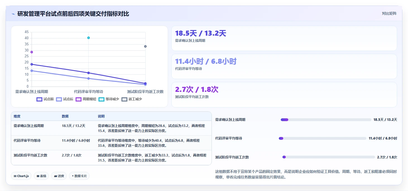Click the 11.4小时 / 6.8小时 table cell

pyautogui.click(x=76, y=141)
